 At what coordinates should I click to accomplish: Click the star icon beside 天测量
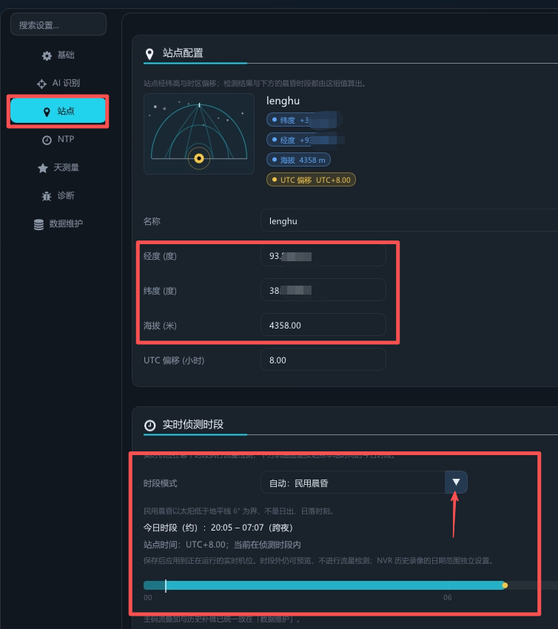43,168
